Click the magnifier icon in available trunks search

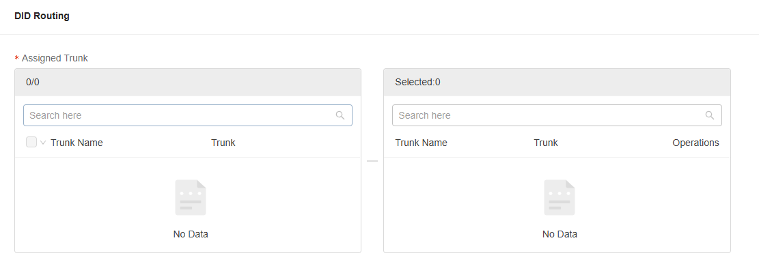[x=340, y=115]
